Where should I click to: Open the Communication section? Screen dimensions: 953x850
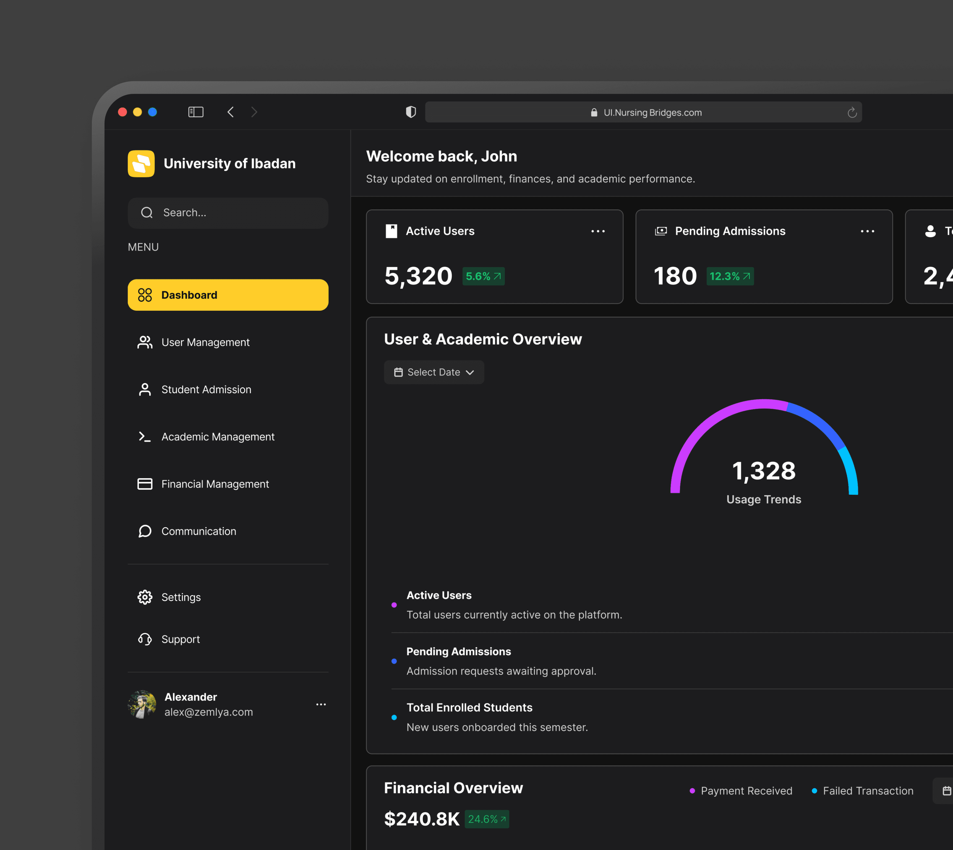(x=198, y=531)
